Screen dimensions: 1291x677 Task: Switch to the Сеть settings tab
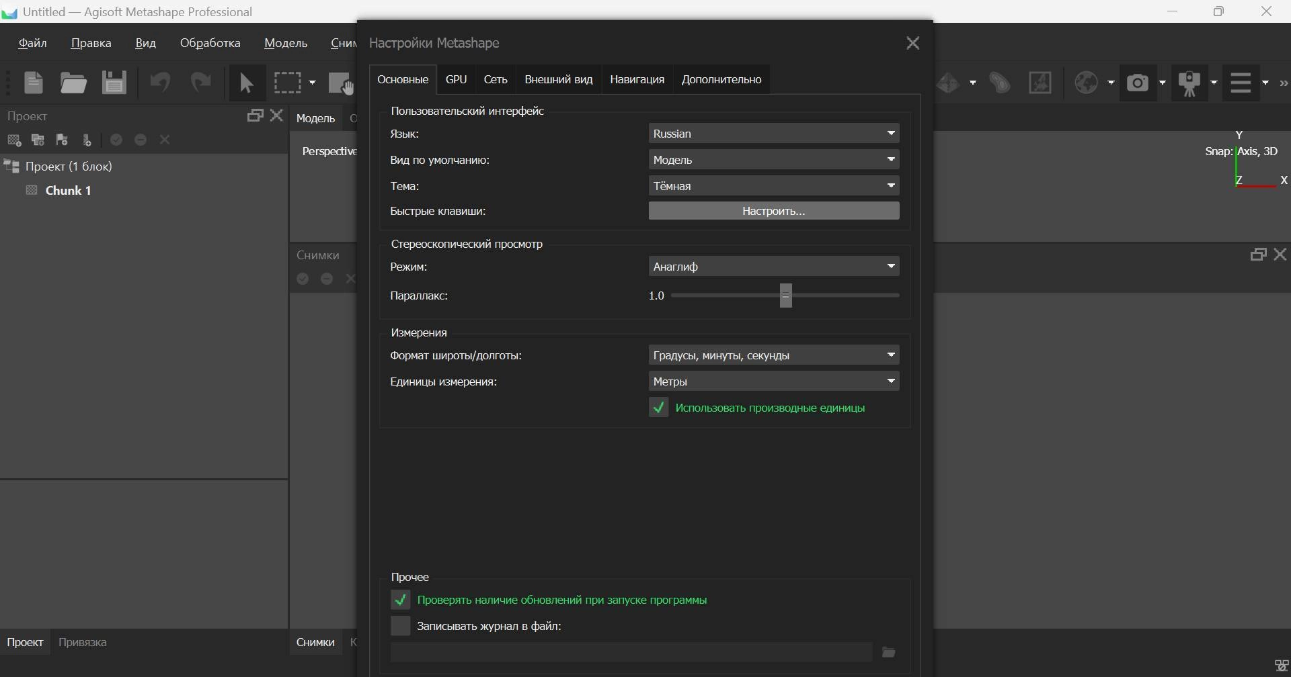496,79
